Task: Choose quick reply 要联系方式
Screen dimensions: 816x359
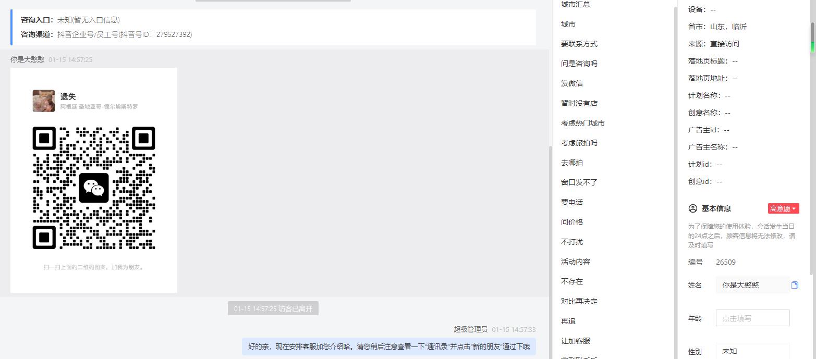Action: [579, 44]
